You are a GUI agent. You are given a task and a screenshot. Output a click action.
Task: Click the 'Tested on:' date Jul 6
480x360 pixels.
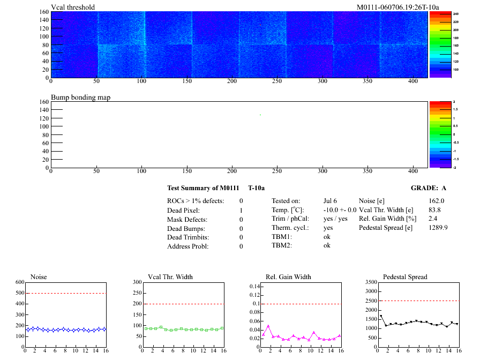point(330,200)
